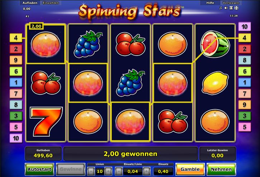Decrease Einsatz/Linie with the minus button

point(119,171)
